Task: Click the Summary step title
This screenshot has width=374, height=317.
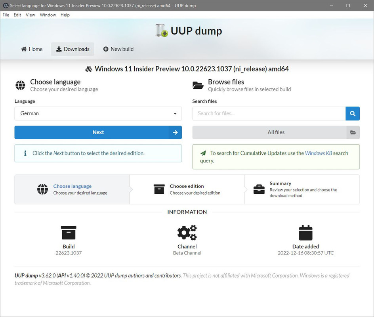Action: pos(280,183)
